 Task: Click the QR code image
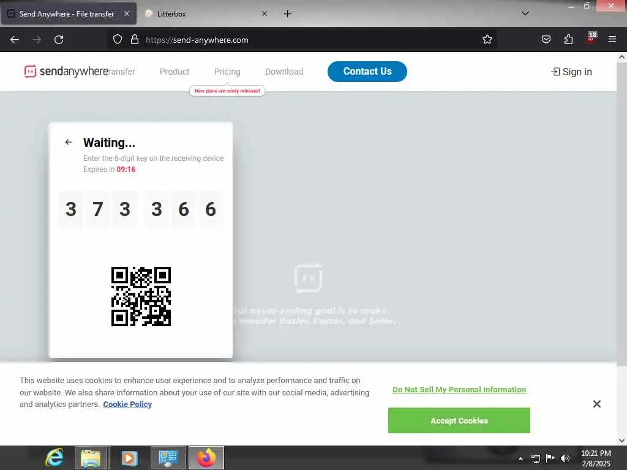click(x=141, y=297)
